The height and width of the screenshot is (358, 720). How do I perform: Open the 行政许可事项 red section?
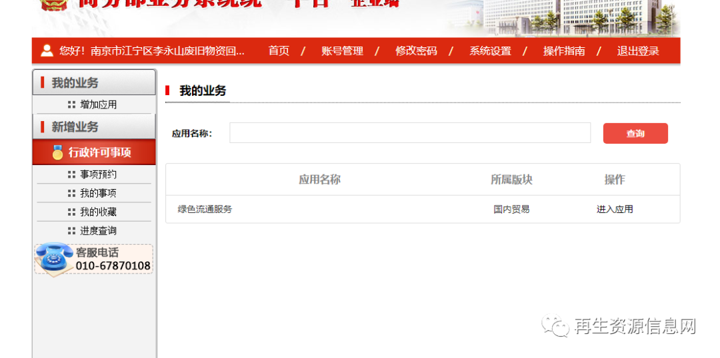(x=94, y=152)
